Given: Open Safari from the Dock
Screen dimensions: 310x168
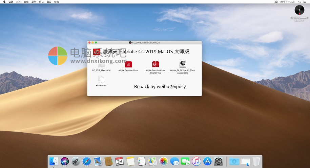Looking at the screenshot, I should 86,161.
